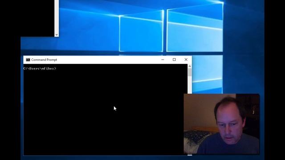Viewport: 285px width, 160px height.
Task: Click the Command Prompt scrollbar up arrow
Action: 190,66
